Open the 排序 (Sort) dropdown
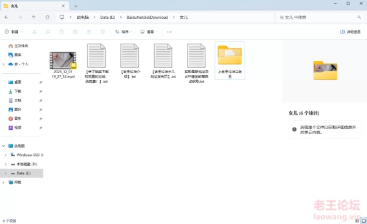Viewport: 367px width, 224px height. [123, 32]
